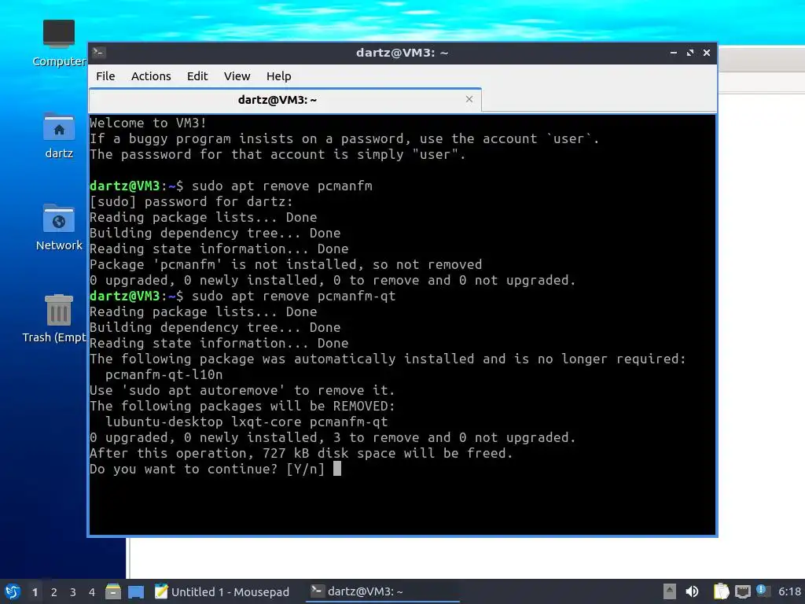Launch the file manager from the panel
Screen dimensions: 805x604
pyautogui.click(x=113, y=591)
